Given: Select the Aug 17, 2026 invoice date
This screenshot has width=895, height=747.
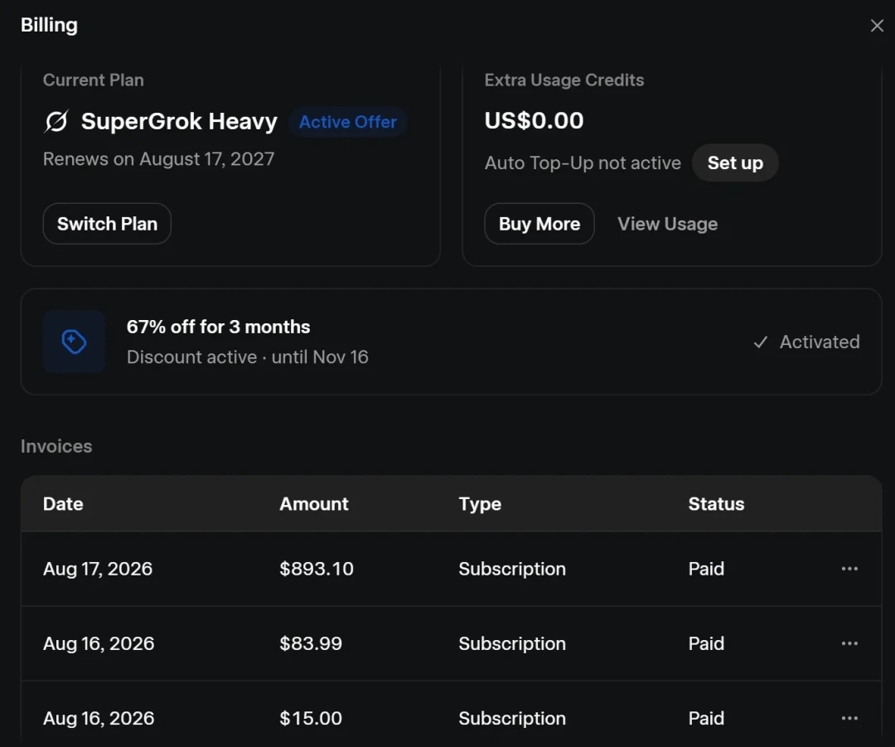Looking at the screenshot, I should point(98,569).
